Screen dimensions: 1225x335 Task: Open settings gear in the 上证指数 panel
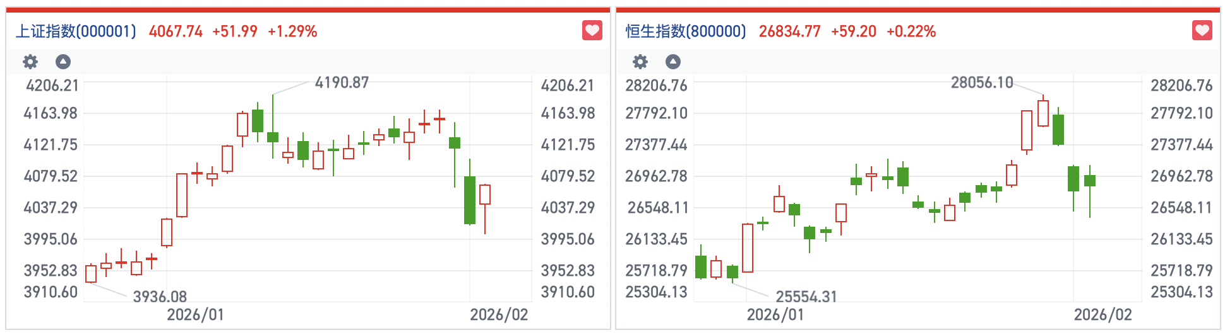[x=30, y=62]
